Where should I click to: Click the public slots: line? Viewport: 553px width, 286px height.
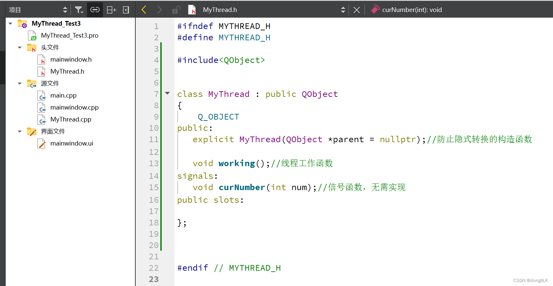pos(210,200)
